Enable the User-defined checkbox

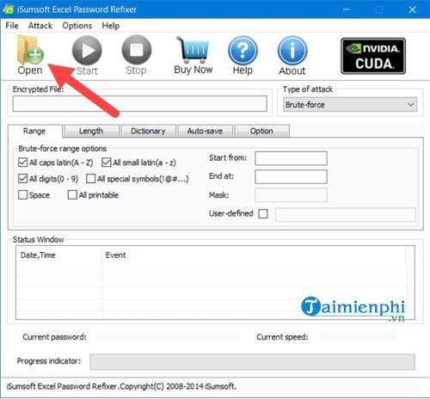coord(263,213)
